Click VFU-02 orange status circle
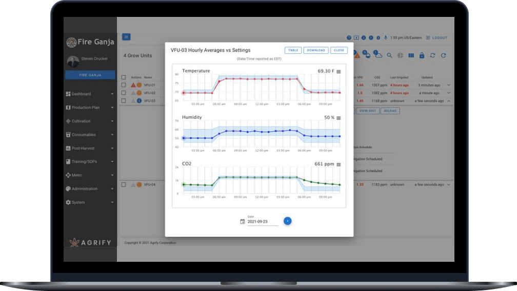This screenshot has width=517, height=291. 139,93
